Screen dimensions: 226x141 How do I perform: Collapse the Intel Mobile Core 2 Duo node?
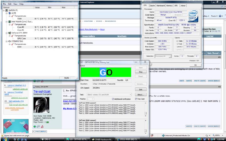tap(7, 22)
